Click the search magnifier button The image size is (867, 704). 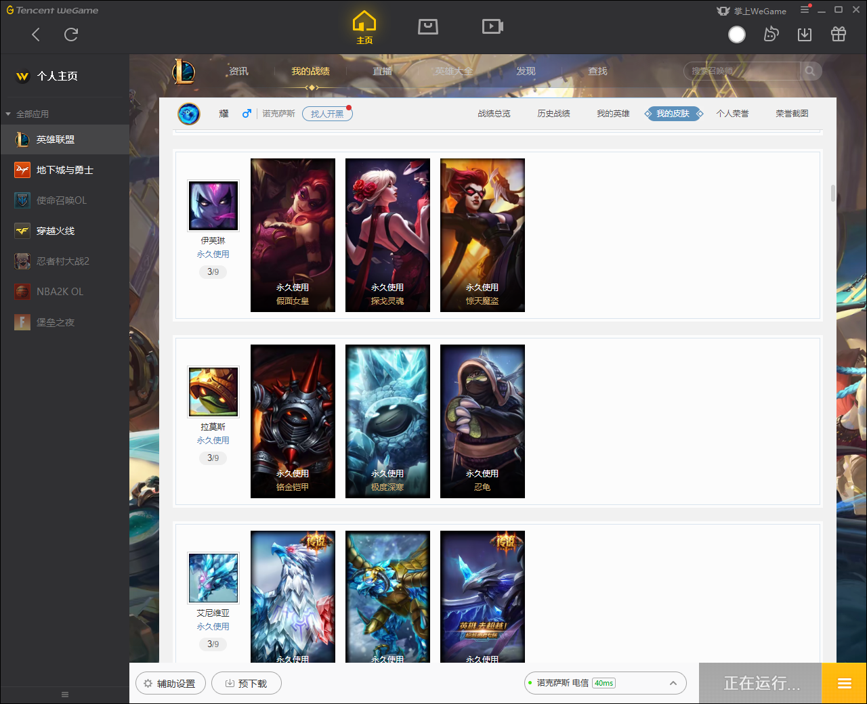(x=810, y=71)
